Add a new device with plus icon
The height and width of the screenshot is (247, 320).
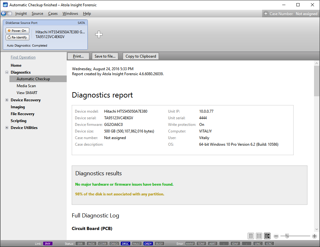[x=99, y=35]
